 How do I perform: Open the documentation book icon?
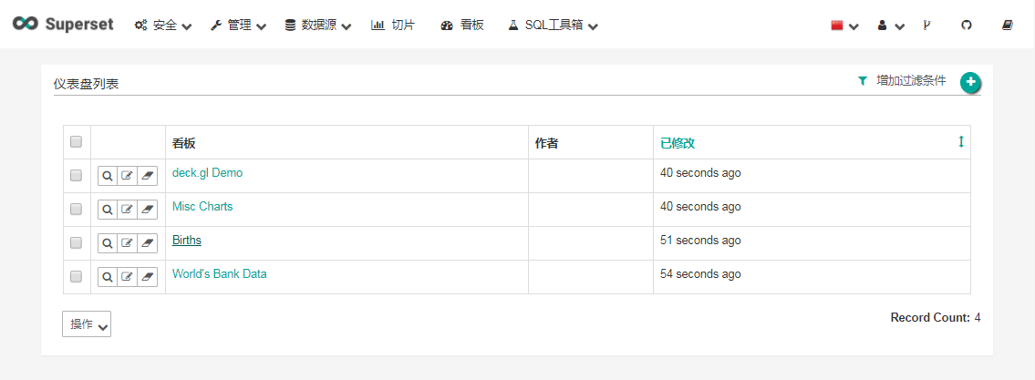pos(1008,26)
